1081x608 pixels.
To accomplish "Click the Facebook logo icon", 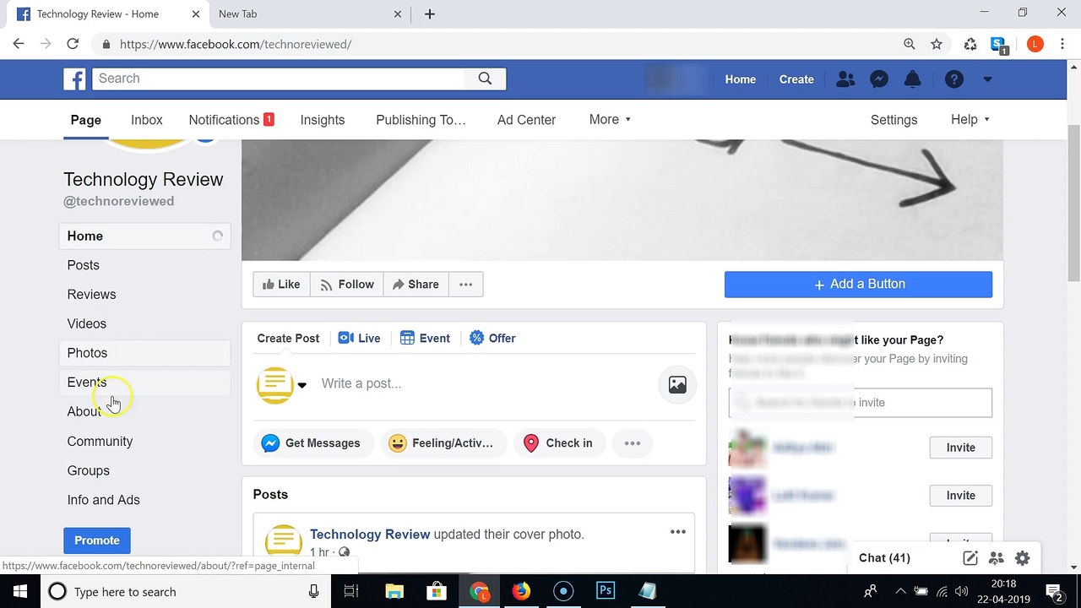I will tap(74, 79).
